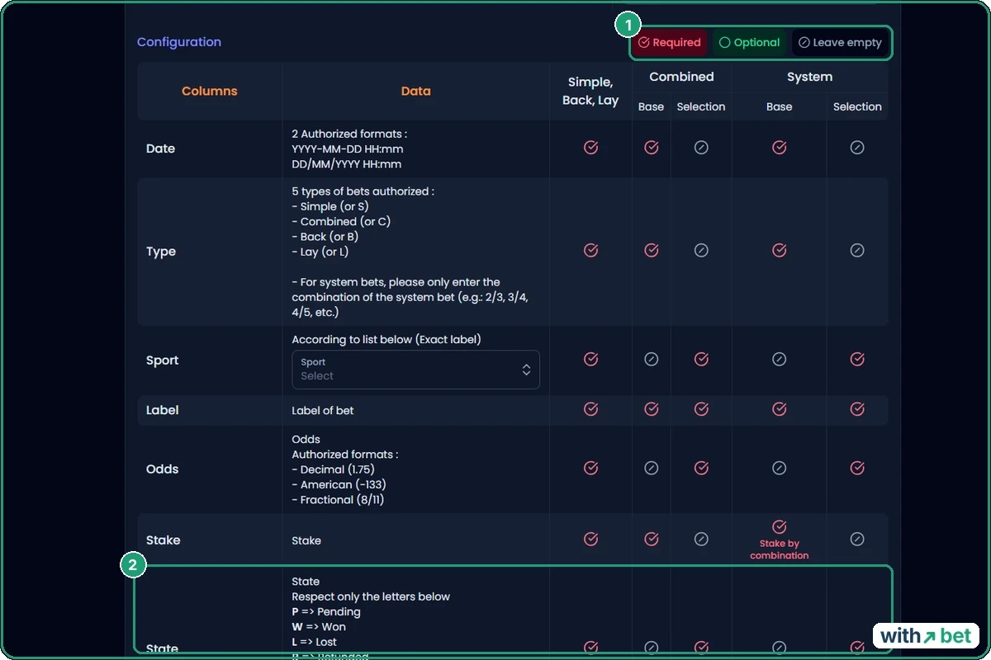The width and height of the screenshot is (991, 660).
Task: Click Stake row required icon under Simple, Back, Lay
Action: [590, 539]
